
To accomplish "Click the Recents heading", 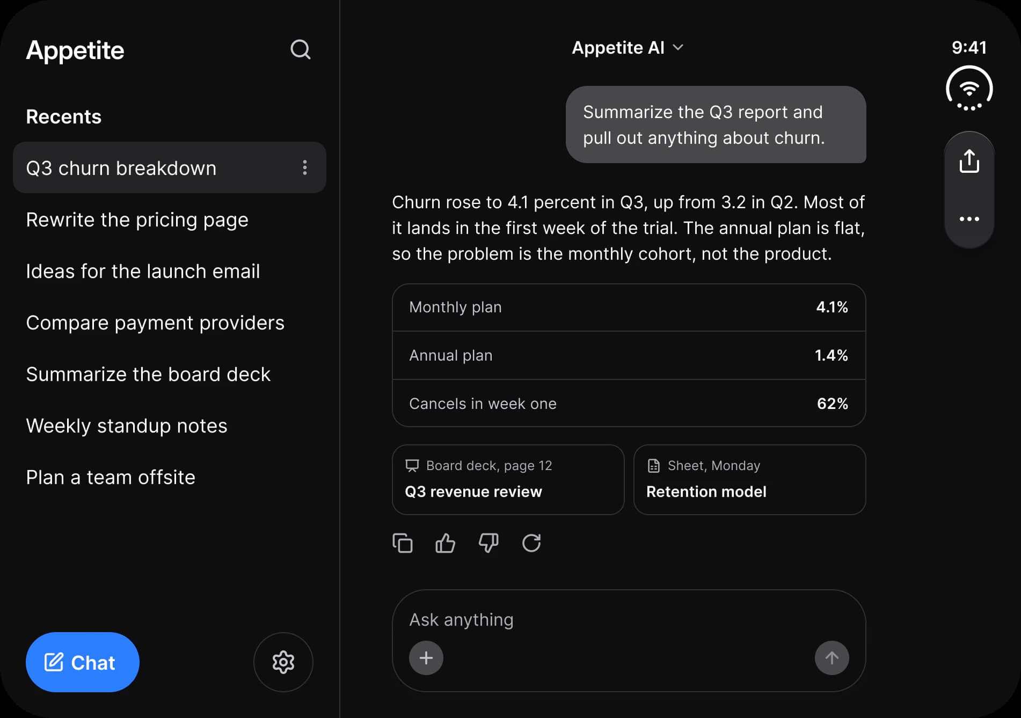I will (63, 116).
